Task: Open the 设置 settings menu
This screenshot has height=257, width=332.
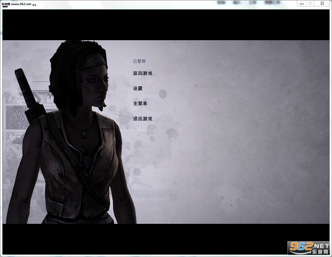Action: click(138, 88)
